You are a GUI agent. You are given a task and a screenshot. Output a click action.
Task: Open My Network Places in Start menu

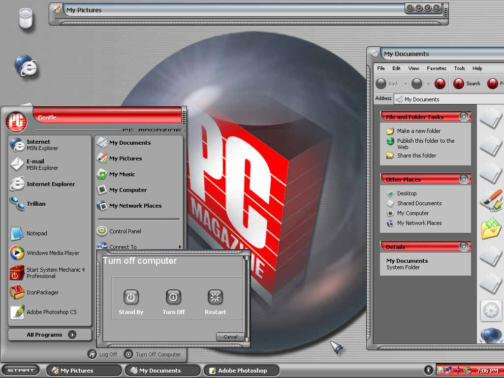point(139,205)
